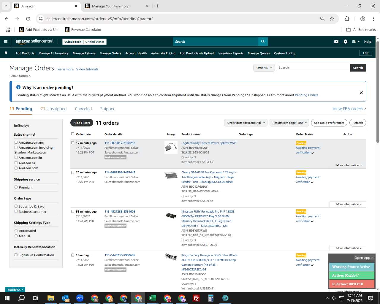Bookmark this page with the star icon

tap(332, 19)
